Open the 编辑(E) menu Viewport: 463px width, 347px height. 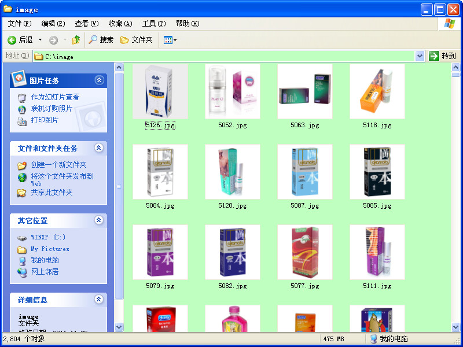(x=53, y=24)
